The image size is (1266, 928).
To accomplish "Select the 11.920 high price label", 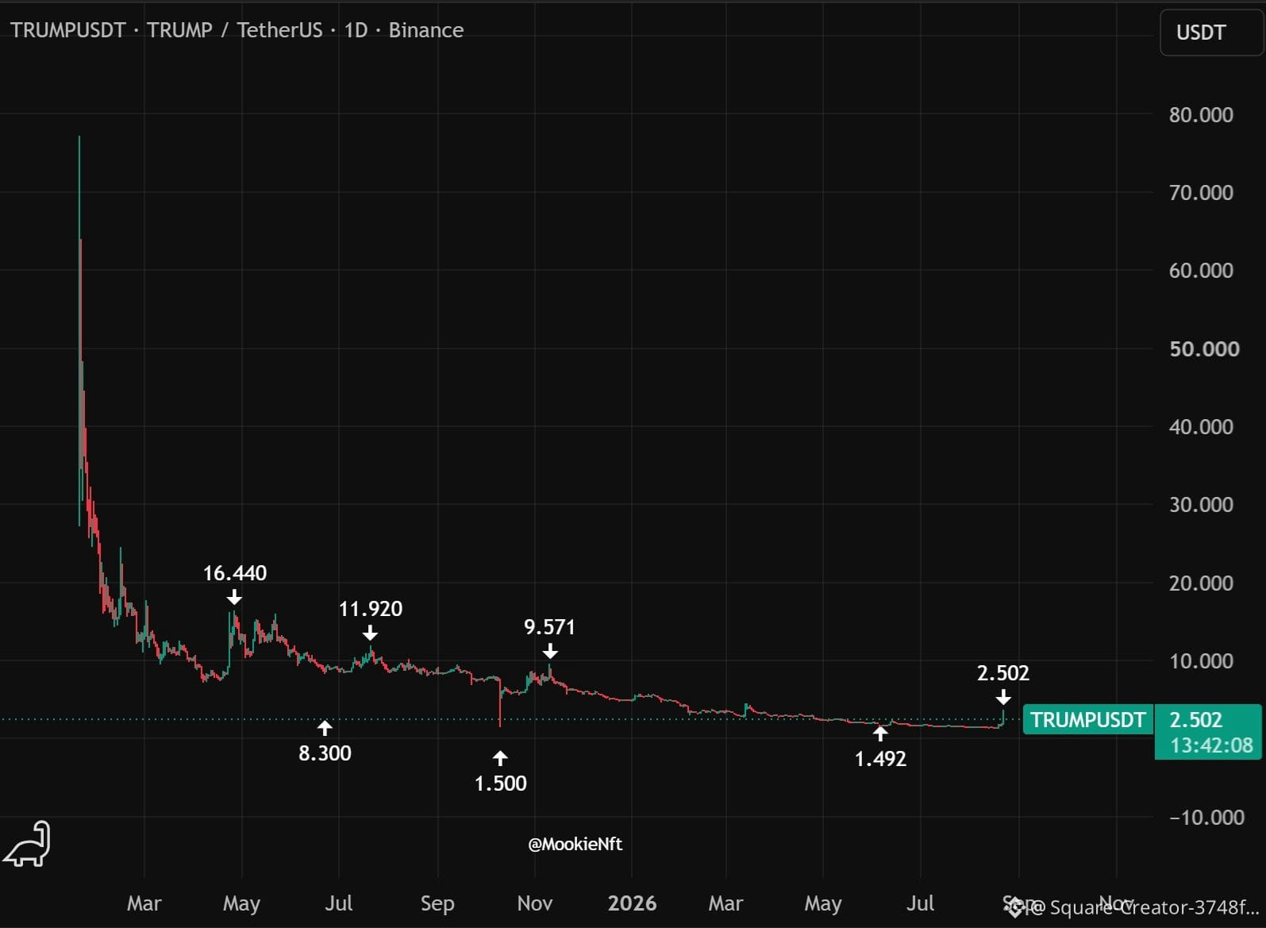I will (371, 609).
